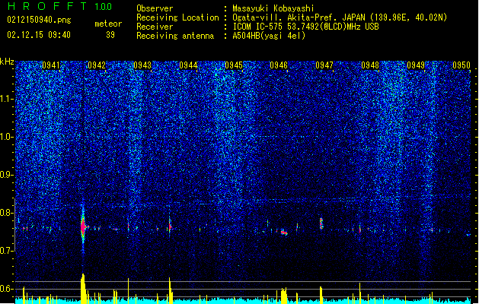Image resolution: width=479 pixels, height=304 pixels.
Task: Click the 0949 time marker
Action: [416, 65]
